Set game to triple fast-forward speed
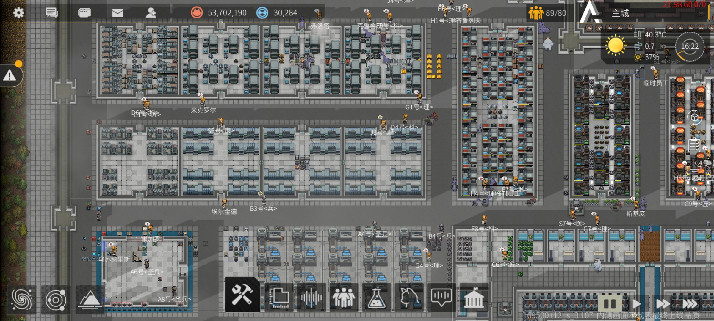Image resolution: width=714 pixels, height=321 pixels. coord(690,304)
